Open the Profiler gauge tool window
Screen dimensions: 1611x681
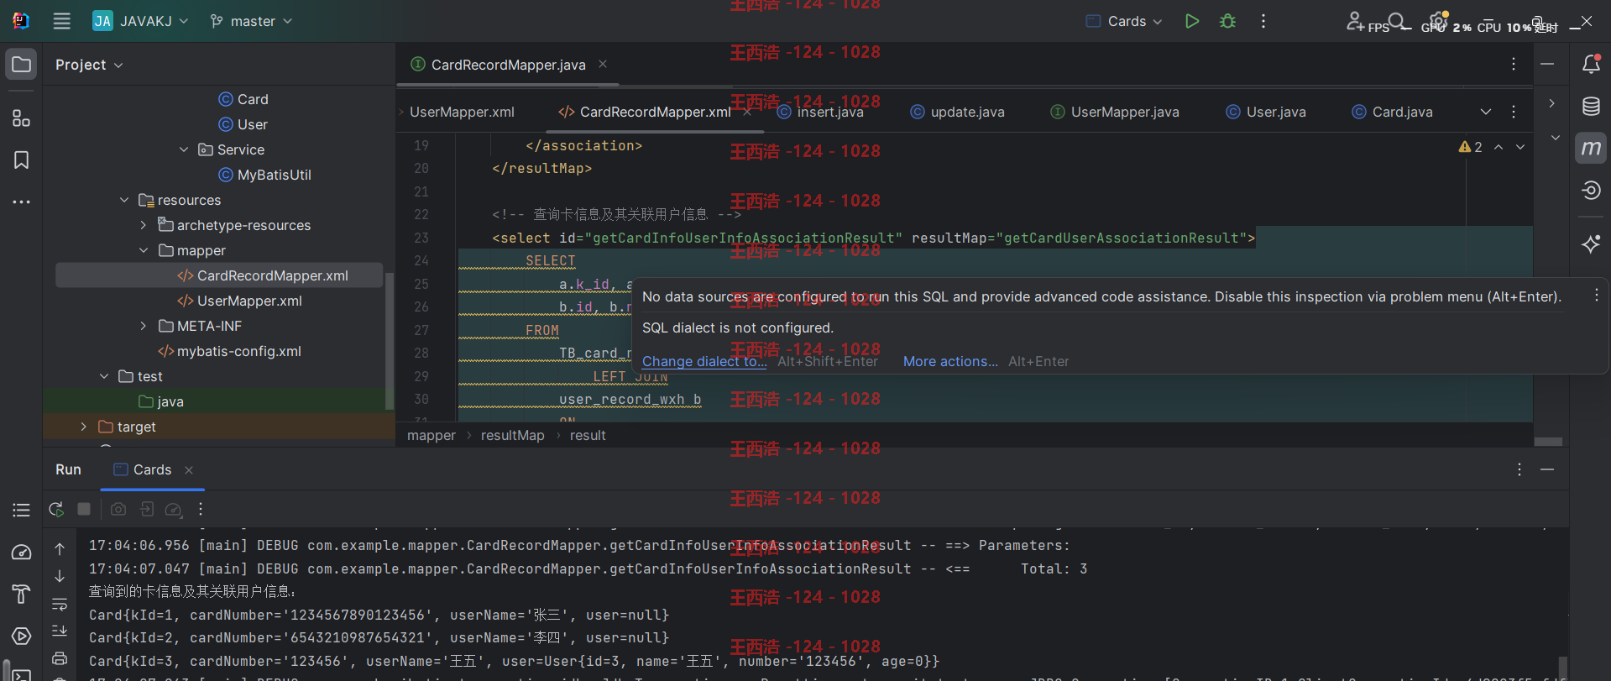point(22,553)
